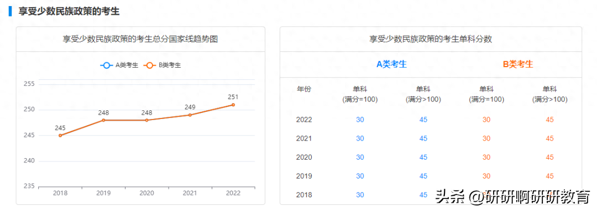Click the 2021 data point marker on chart
Image resolution: width=597 pixels, height=211 pixels.
click(190, 115)
